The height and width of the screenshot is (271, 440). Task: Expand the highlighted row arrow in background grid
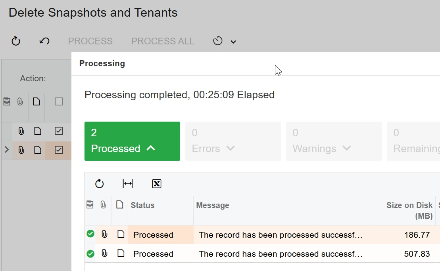click(x=7, y=150)
